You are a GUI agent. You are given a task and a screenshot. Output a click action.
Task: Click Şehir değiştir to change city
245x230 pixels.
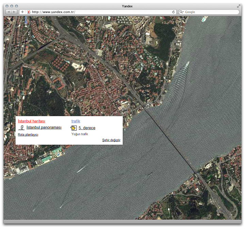(111, 140)
